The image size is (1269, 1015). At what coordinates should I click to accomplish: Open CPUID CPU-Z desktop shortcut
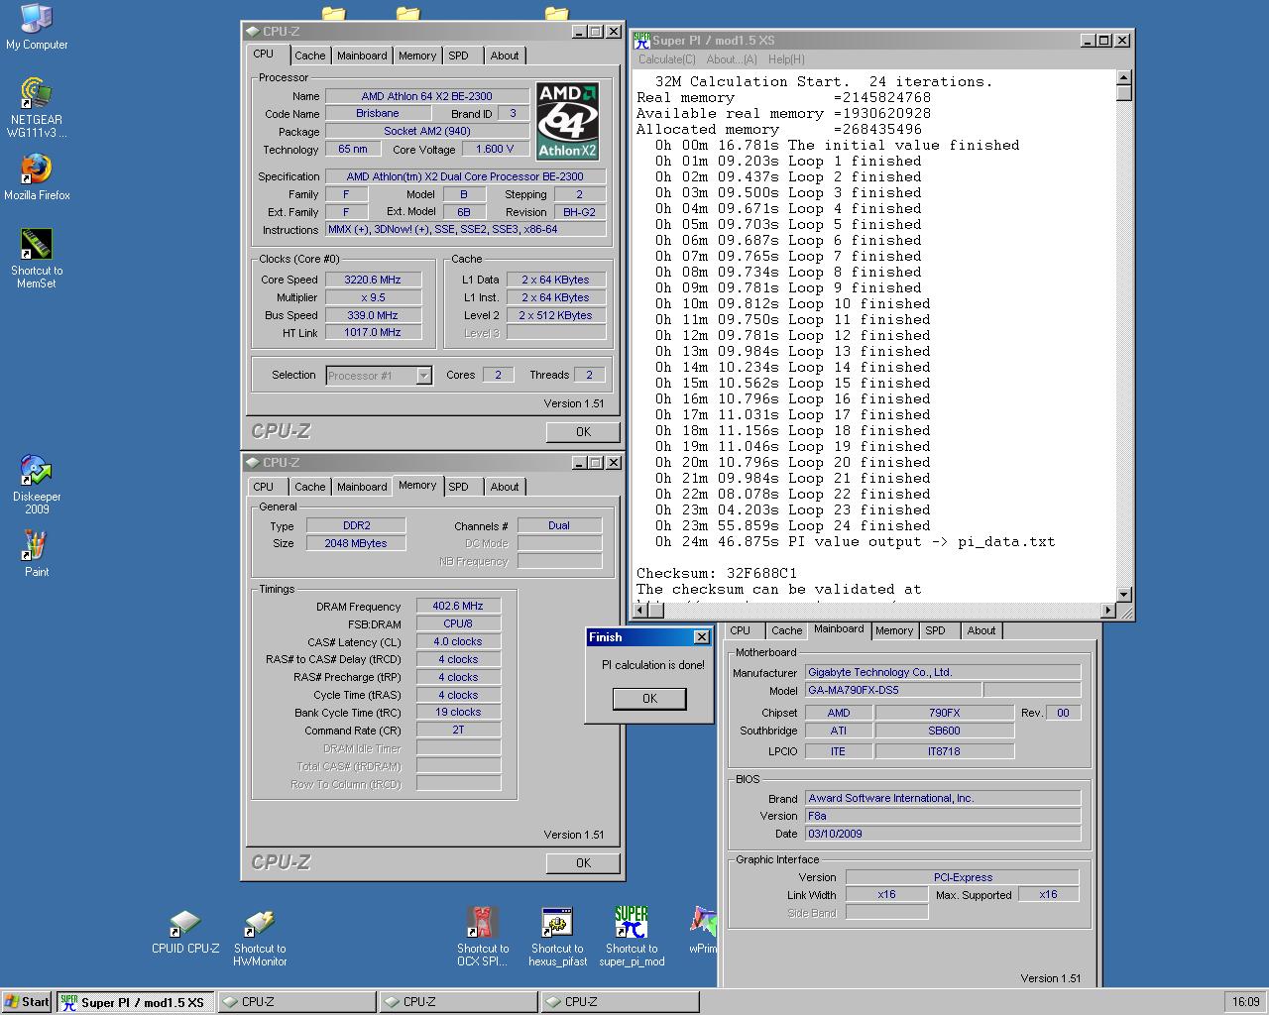pos(185,932)
